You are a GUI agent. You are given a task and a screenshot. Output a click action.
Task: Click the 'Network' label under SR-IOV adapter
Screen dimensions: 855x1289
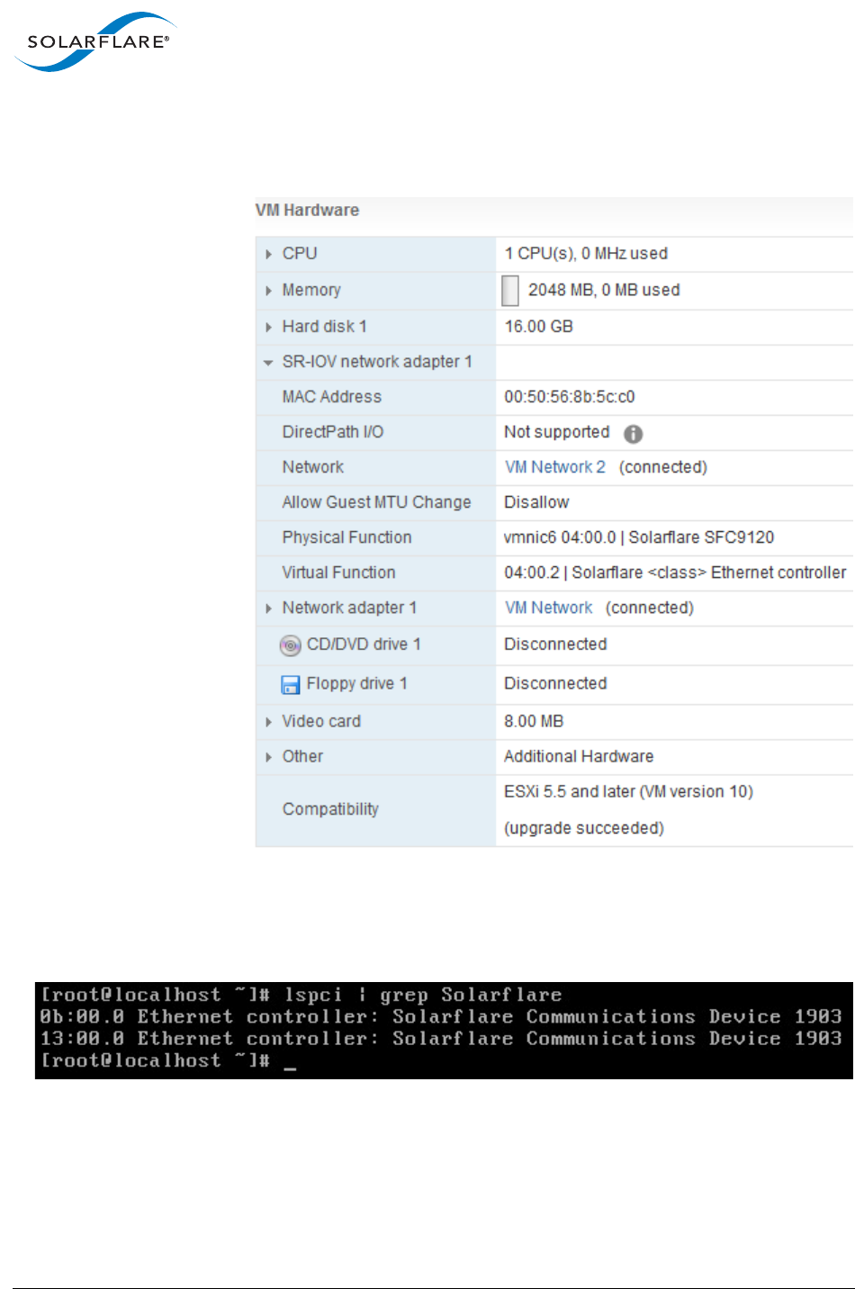click(312, 467)
